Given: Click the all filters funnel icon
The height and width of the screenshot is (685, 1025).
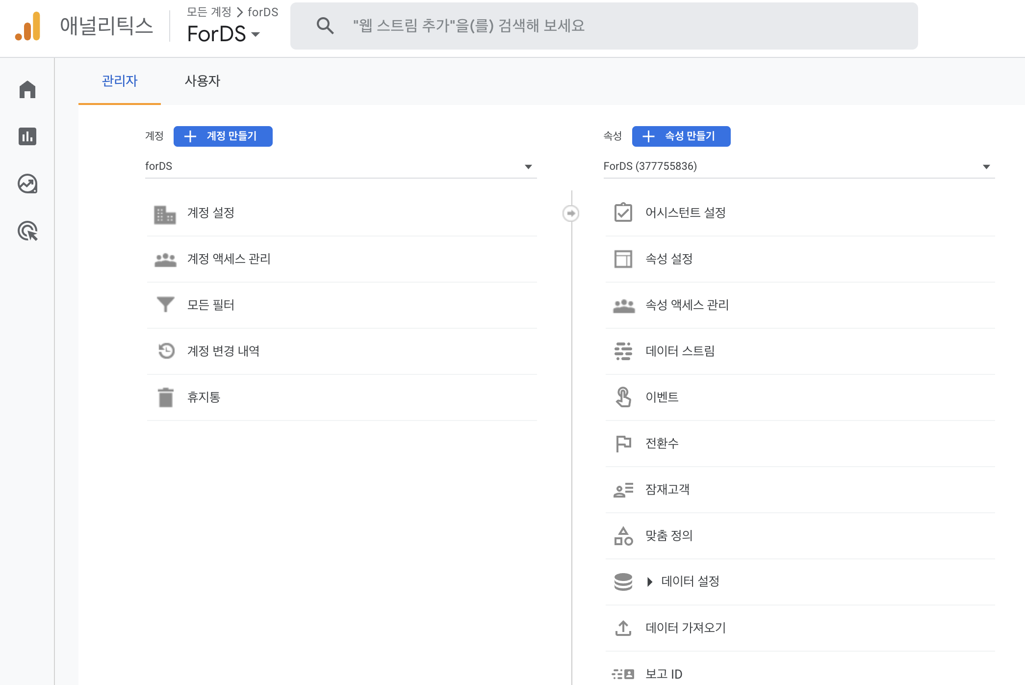Looking at the screenshot, I should (x=166, y=305).
